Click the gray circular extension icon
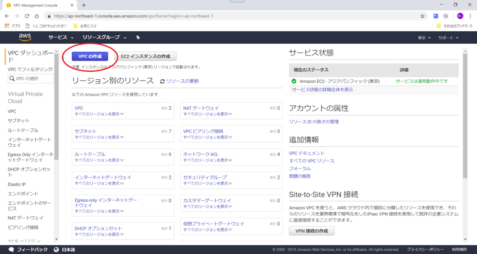Image resolution: width=477 pixels, height=254 pixels. point(446,16)
